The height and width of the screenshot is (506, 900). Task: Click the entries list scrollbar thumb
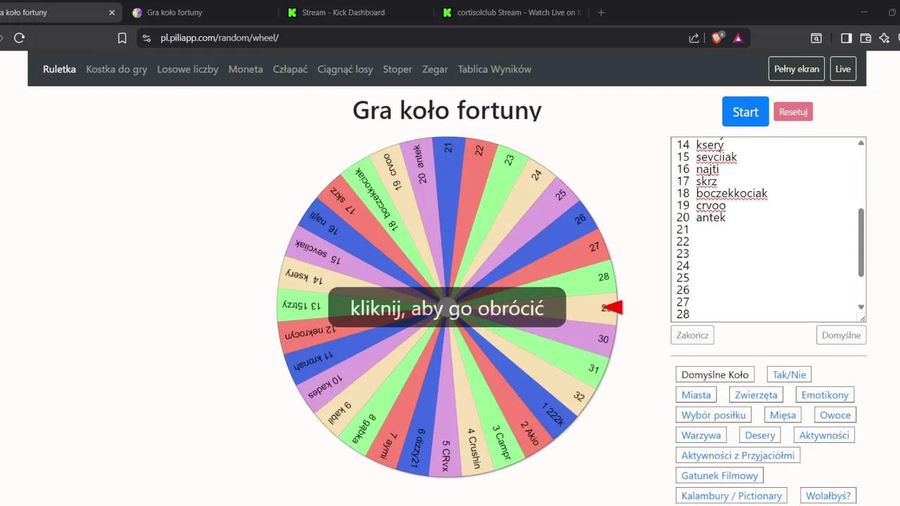861,242
